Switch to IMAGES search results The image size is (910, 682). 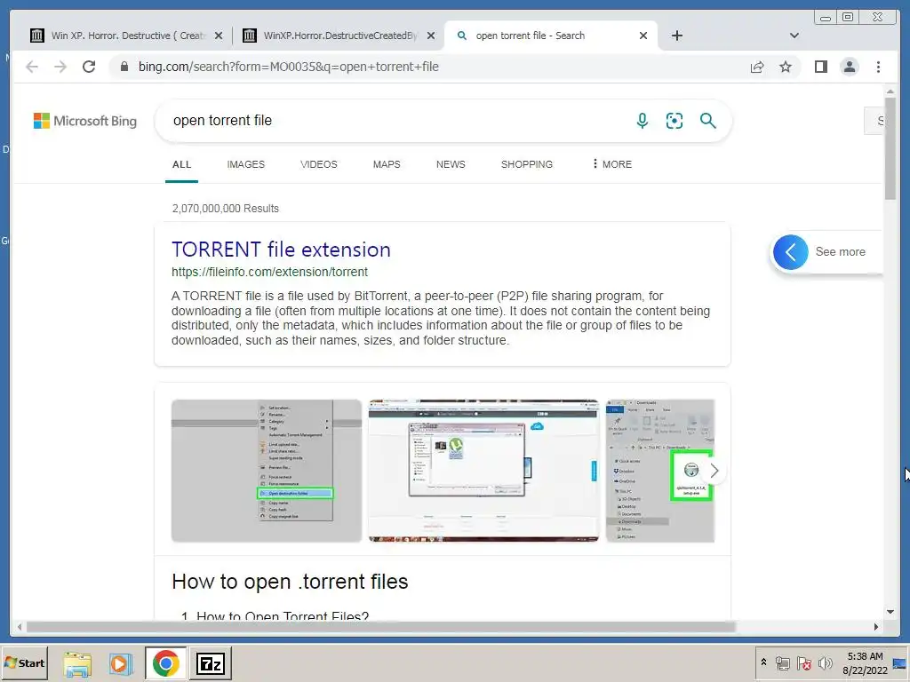click(245, 164)
